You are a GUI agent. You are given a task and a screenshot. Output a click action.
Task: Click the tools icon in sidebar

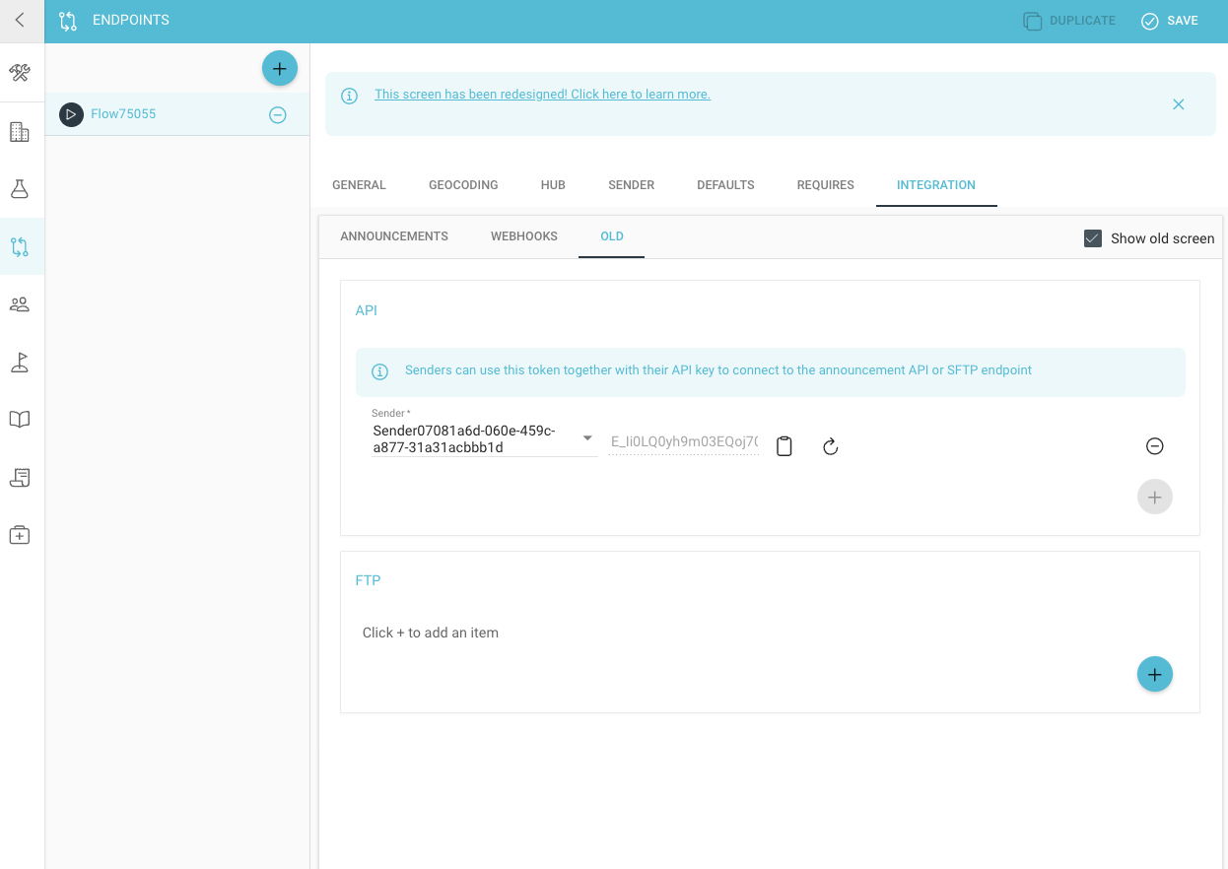20,73
